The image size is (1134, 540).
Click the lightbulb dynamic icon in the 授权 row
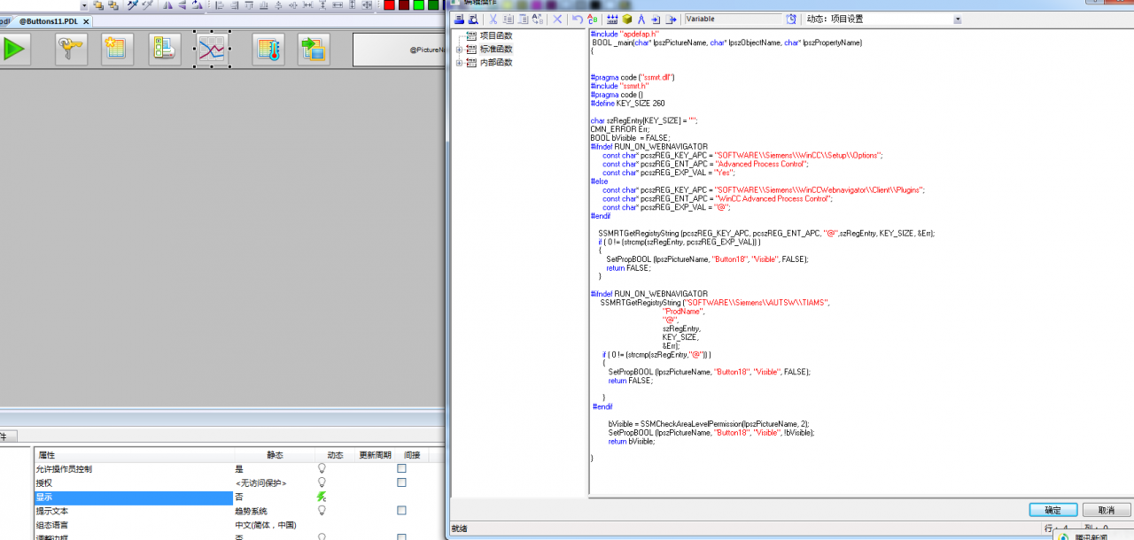point(322,483)
